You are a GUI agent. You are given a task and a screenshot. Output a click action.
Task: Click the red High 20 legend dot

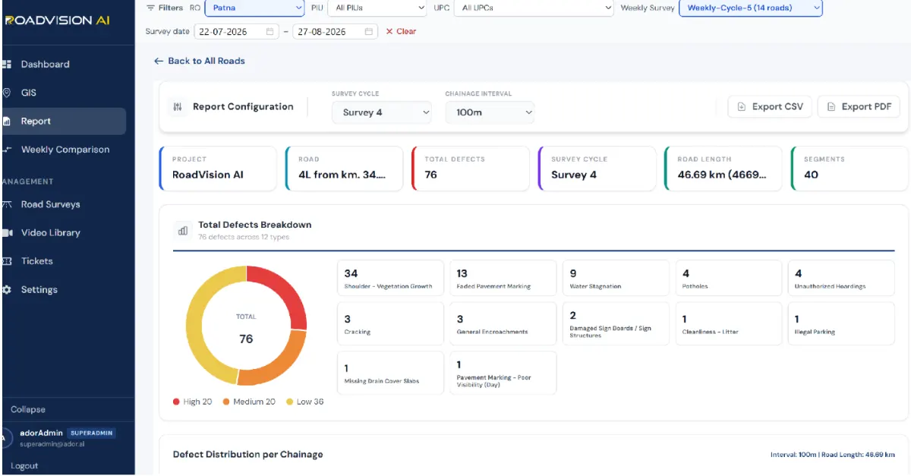pyautogui.click(x=177, y=402)
